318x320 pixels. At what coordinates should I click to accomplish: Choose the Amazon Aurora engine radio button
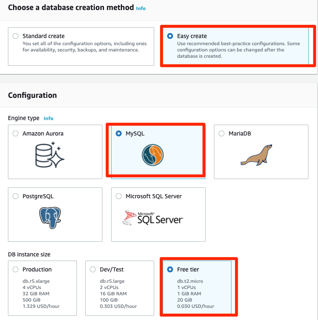(15, 133)
